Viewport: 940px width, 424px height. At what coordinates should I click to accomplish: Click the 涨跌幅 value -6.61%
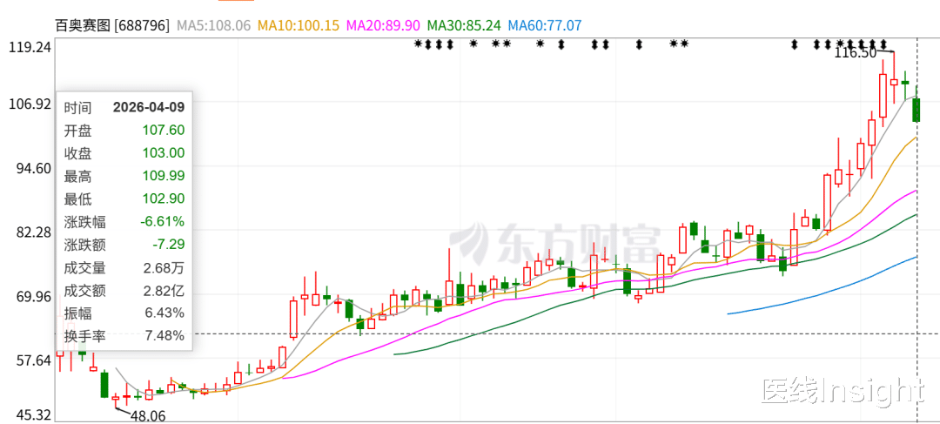163,222
